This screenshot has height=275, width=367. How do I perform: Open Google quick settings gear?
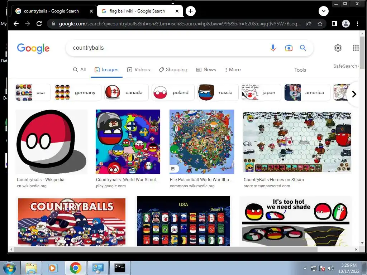click(338, 48)
